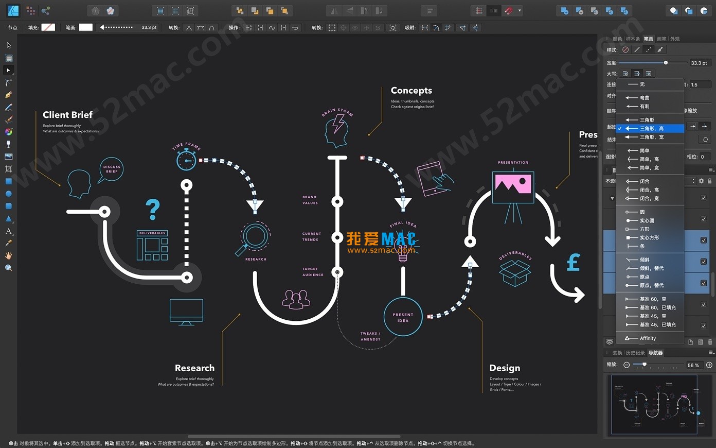Delete layer with trash icon
Viewport: 716px width, 448px height.
(x=710, y=342)
